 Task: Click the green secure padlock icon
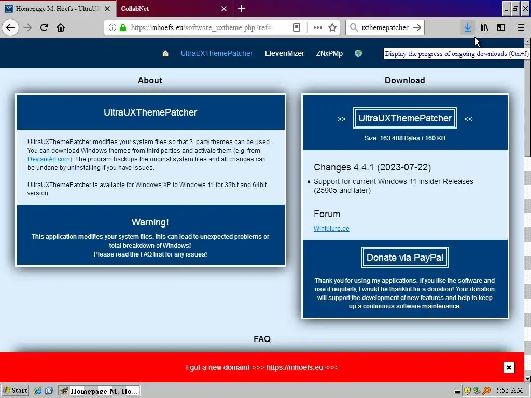click(123, 27)
